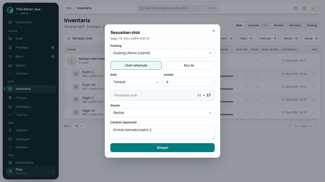325x182 pixels.
Task: Focus the global search field
Action: [178, 8]
